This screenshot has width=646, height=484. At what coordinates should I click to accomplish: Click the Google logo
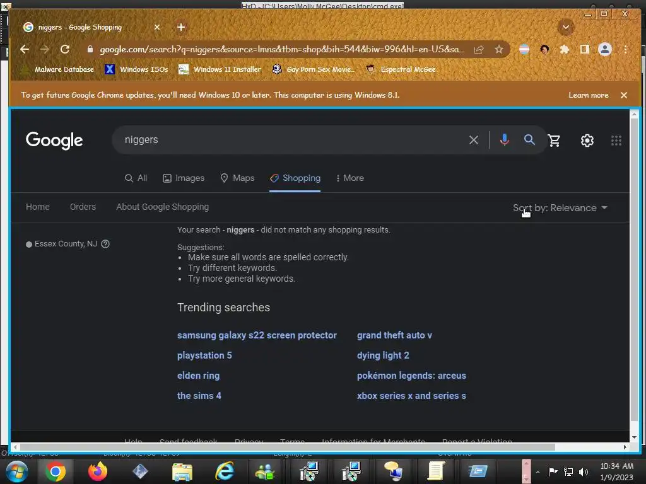[54, 141]
